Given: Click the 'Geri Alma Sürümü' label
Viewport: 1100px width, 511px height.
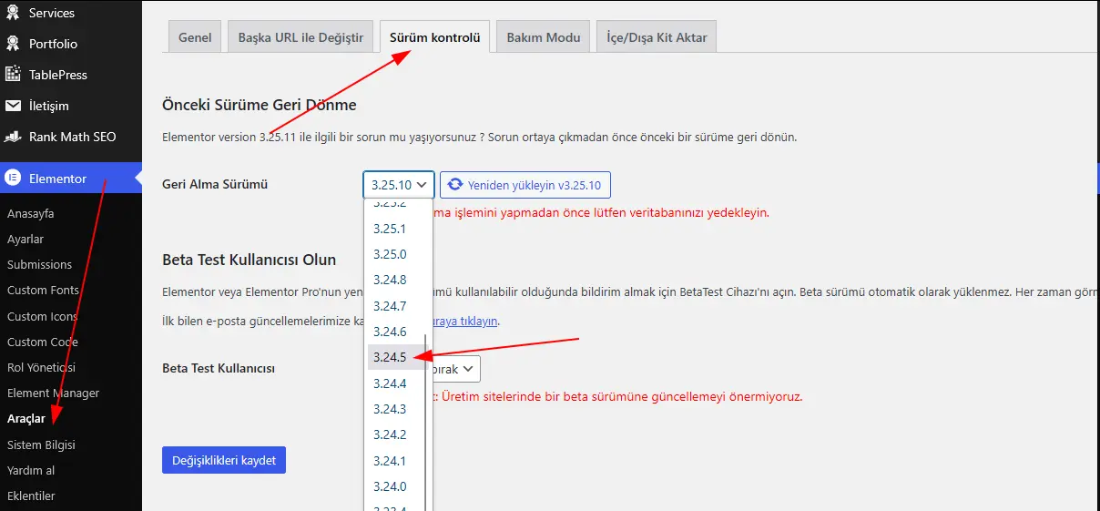Looking at the screenshot, I should (x=215, y=184).
